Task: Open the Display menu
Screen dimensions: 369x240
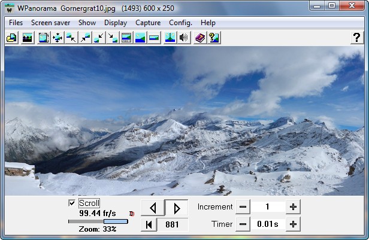Action: click(116, 23)
